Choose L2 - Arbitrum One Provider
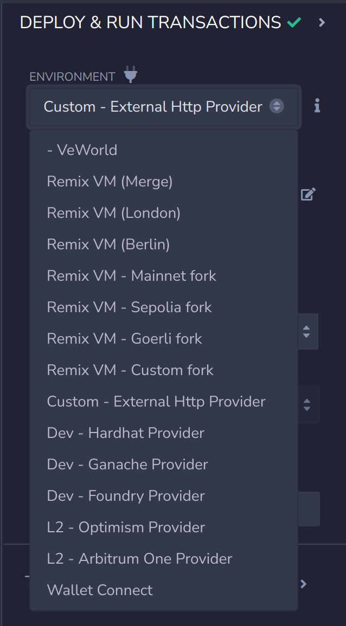Image resolution: width=346 pixels, height=626 pixels. coord(139,559)
